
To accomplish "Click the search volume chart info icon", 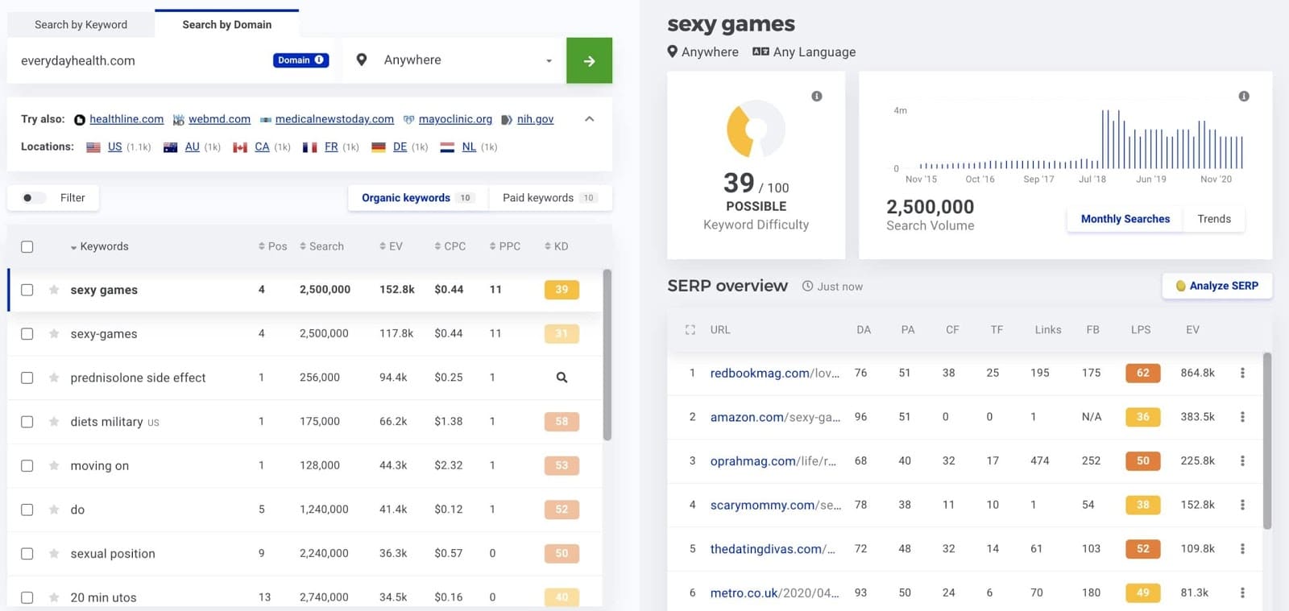I will point(1244,97).
